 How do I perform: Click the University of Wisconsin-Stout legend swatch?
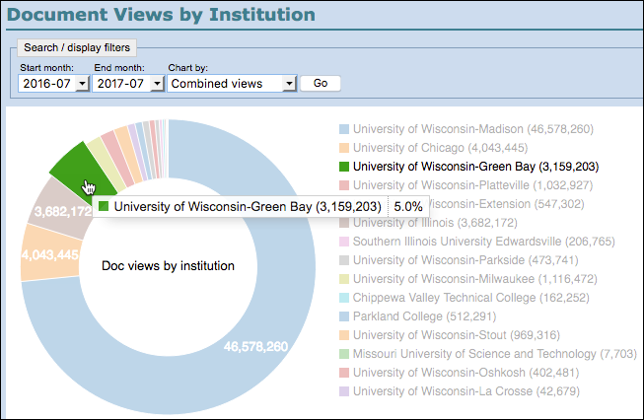(x=344, y=335)
